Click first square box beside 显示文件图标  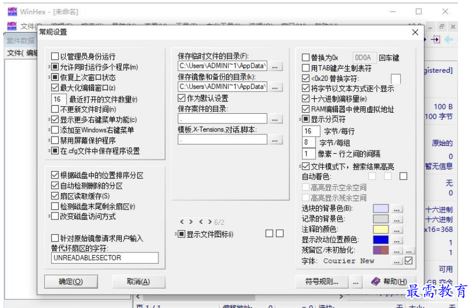pyautogui.click(x=269, y=234)
